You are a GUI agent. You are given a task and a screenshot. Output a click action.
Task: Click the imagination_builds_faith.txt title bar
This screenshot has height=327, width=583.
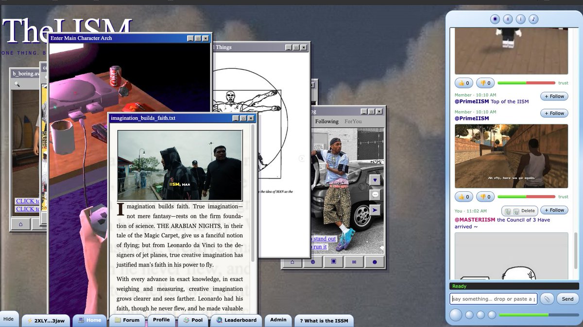tap(183, 118)
